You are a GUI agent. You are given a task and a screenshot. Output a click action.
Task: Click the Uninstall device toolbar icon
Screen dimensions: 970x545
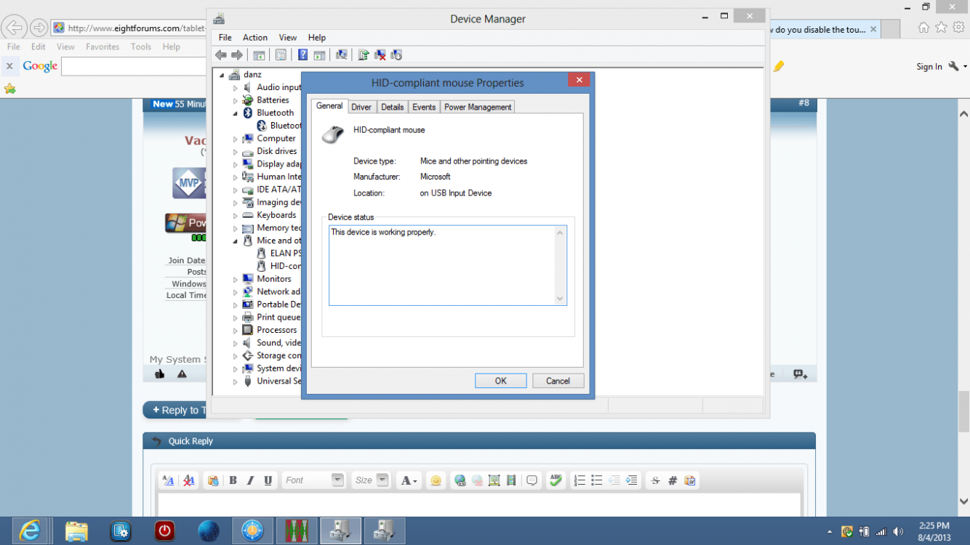(x=380, y=55)
